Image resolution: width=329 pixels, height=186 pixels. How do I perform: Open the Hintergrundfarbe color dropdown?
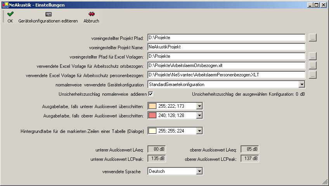click(199, 131)
